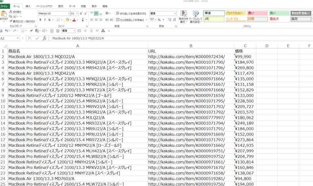Click the hierarchy chart icon in Quick Access
This screenshot has width=313, height=186.
point(103,31)
